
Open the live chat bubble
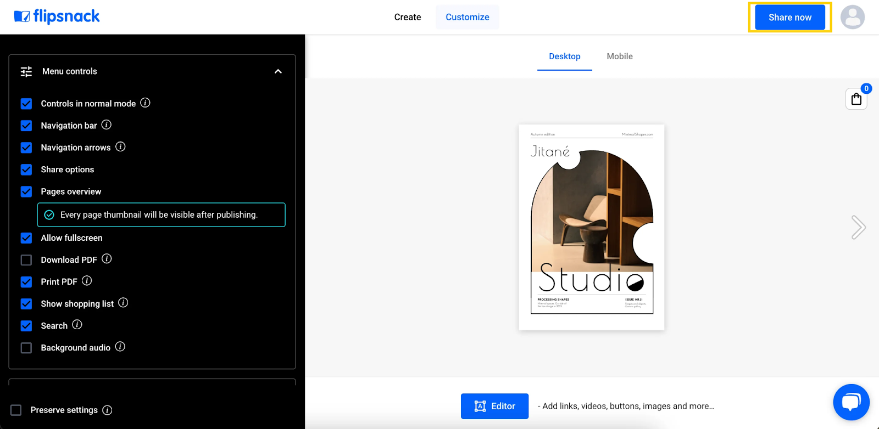[x=851, y=402]
